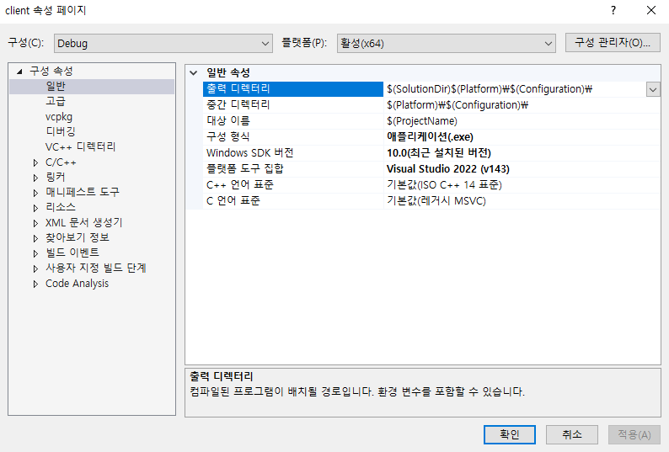Select the 찾아보기 정보 tree label

tap(78, 238)
